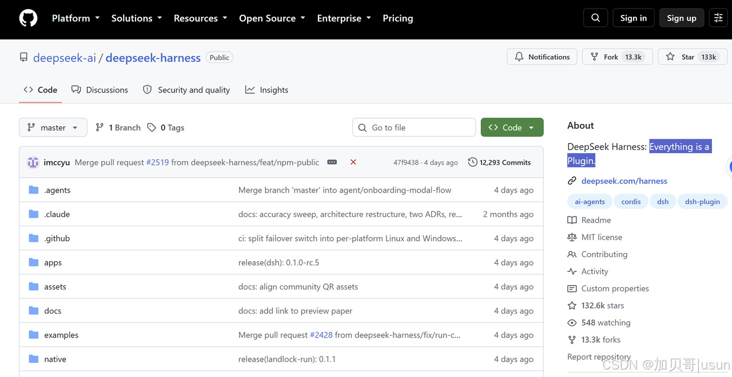Open the deepseek-ai organization link
Screen dimensions: 732x377
65,58
